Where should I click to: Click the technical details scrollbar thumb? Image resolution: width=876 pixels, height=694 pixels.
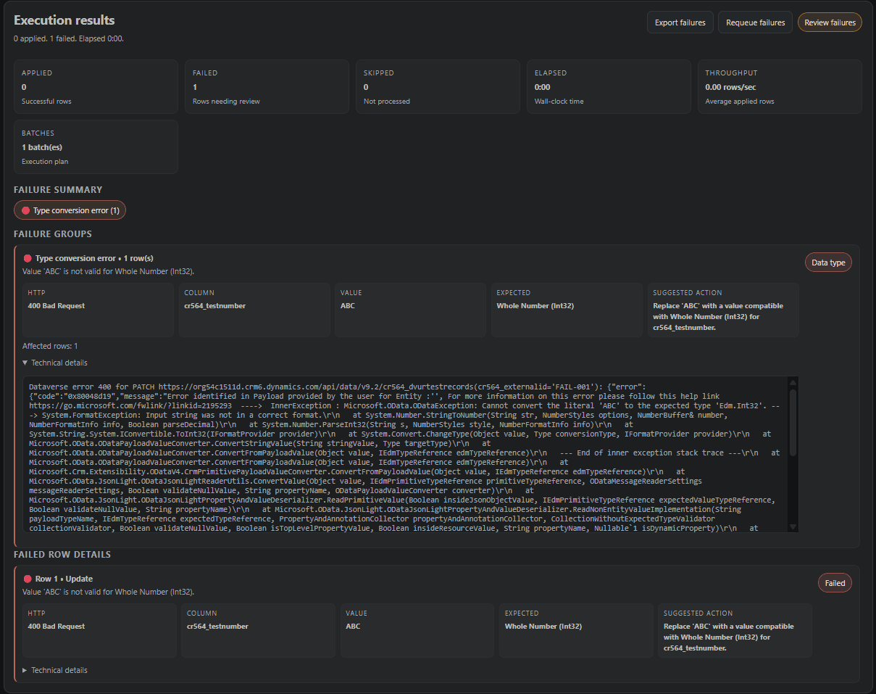click(793, 423)
